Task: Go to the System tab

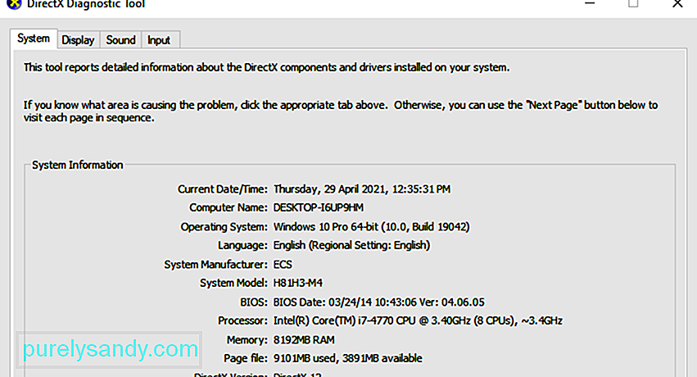Action: (34, 39)
